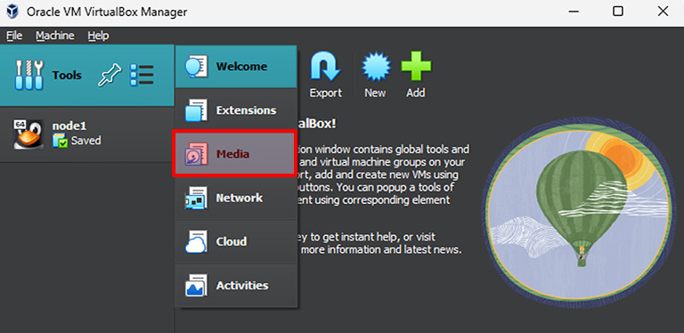Open Activities in the tools popup
Image resolution: width=684 pixels, height=333 pixels.
tap(236, 286)
